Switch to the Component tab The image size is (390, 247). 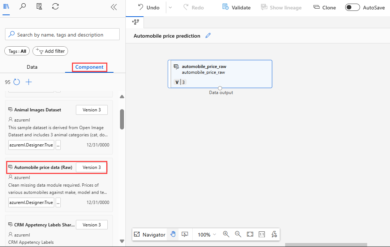[x=89, y=67]
